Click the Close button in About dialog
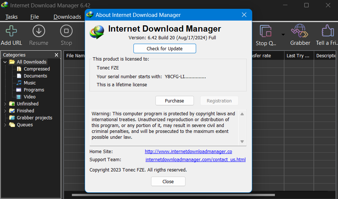 coord(168,181)
